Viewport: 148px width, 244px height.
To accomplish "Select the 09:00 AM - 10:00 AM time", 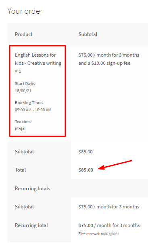I will click(x=33, y=110).
